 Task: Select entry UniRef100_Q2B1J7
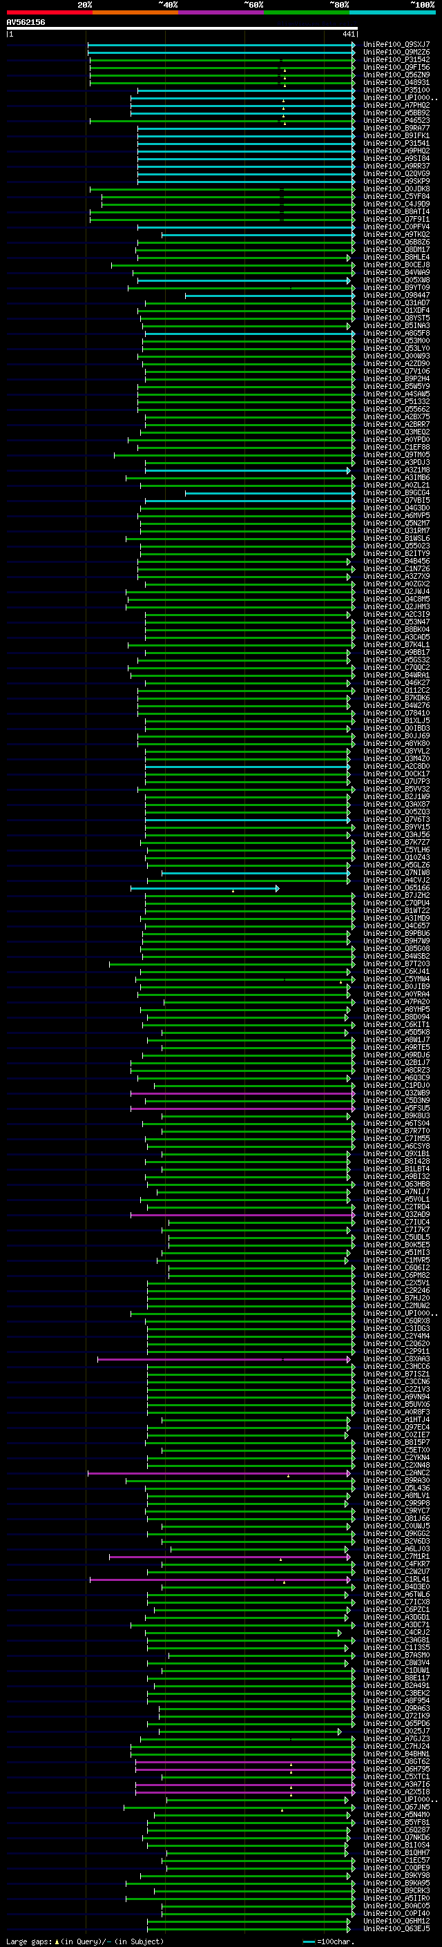coord(396,1063)
